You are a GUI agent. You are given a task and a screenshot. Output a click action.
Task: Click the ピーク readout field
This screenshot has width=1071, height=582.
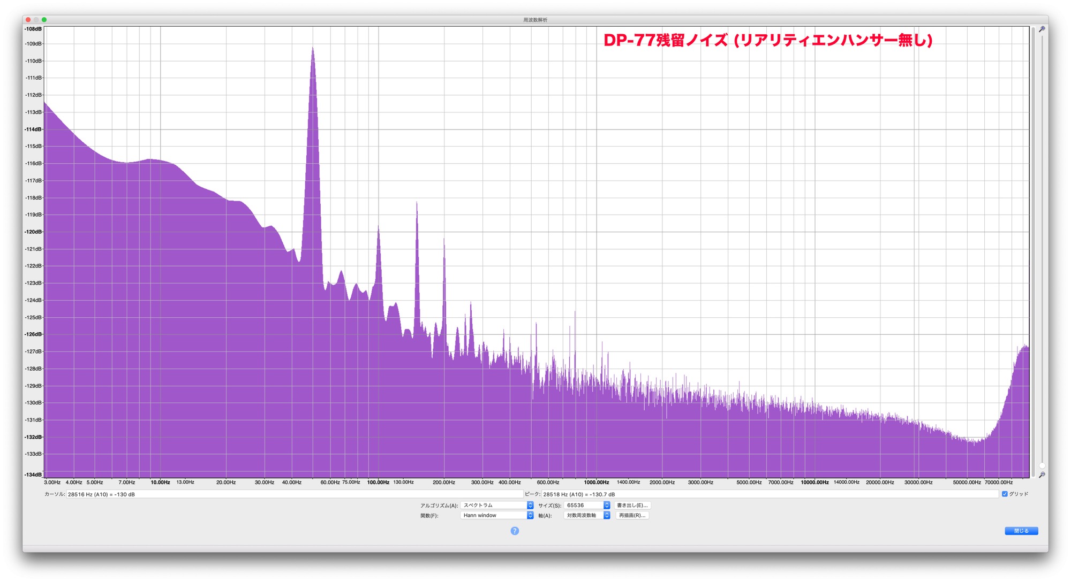pos(770,494)
